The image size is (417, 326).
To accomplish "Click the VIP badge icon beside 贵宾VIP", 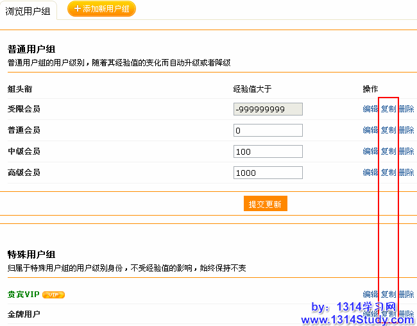I will [x=54, y=295].
